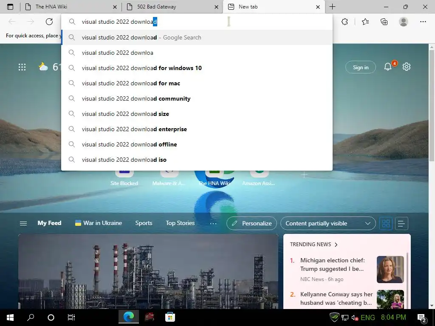Show more feed topics ellipsis

pos(213,223)
